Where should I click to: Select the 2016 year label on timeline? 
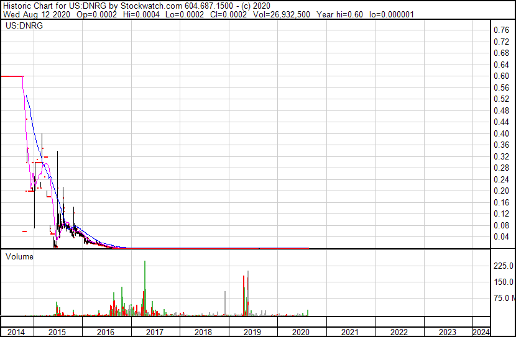pyautogui.click(x=106, y=332)
